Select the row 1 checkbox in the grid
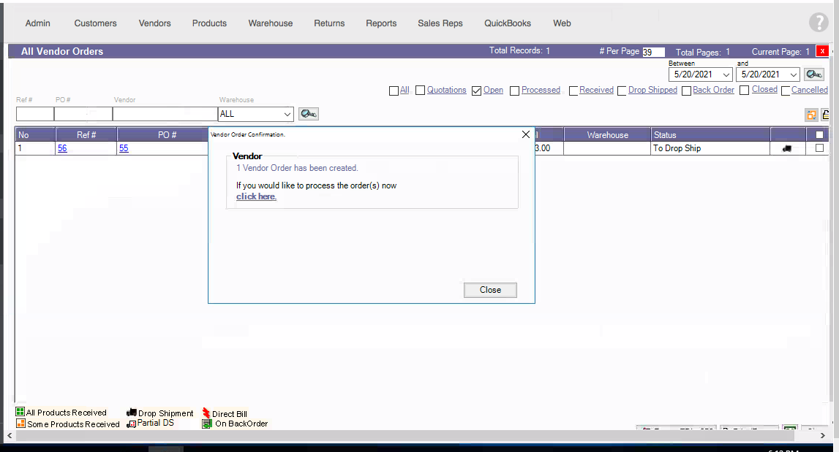This screenshot has width=839, height=452. [x=819, y=148]
